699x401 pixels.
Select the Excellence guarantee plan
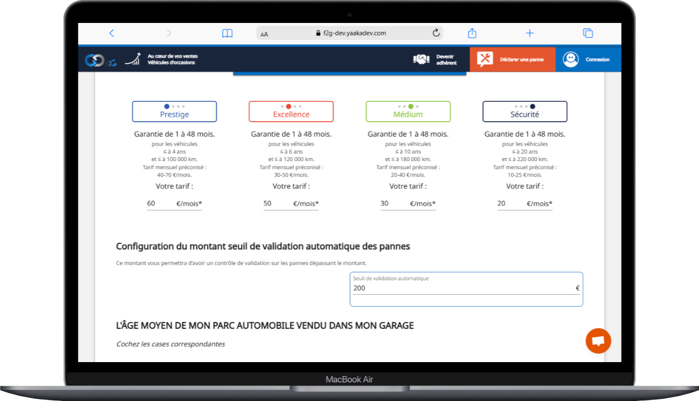(291, 112)
